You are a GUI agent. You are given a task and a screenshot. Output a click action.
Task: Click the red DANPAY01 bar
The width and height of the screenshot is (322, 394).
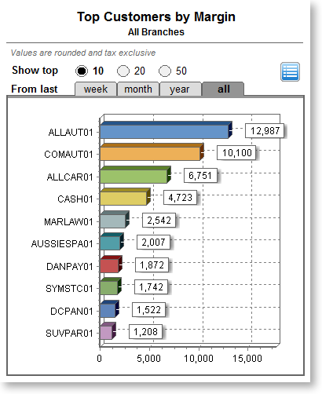click(x=111, y=264)
